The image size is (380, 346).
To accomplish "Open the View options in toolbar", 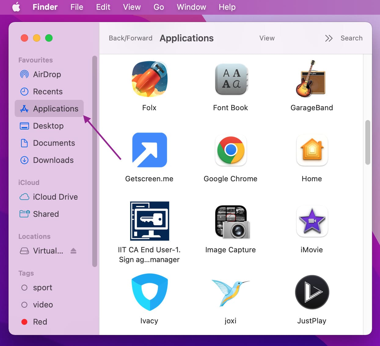I will pyautogui.click(x=267, y=38).
